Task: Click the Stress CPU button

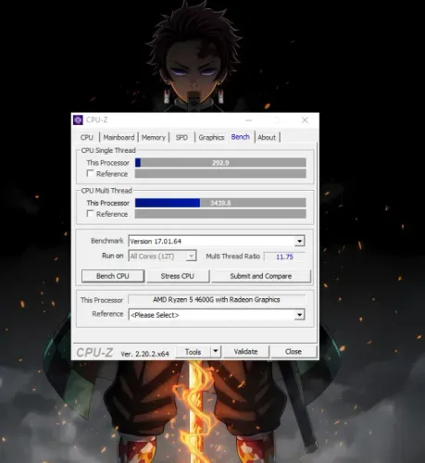Action: [178, 276]
